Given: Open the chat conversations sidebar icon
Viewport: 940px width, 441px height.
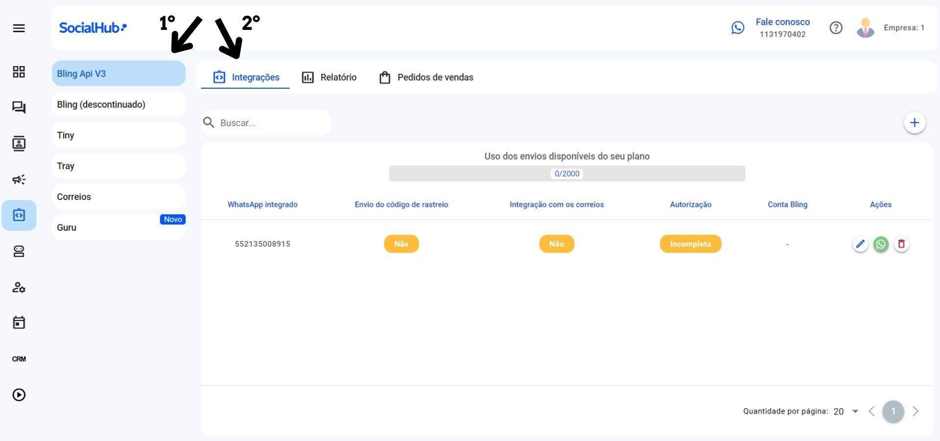Looking at the screenshot, I should coord(20,108).
